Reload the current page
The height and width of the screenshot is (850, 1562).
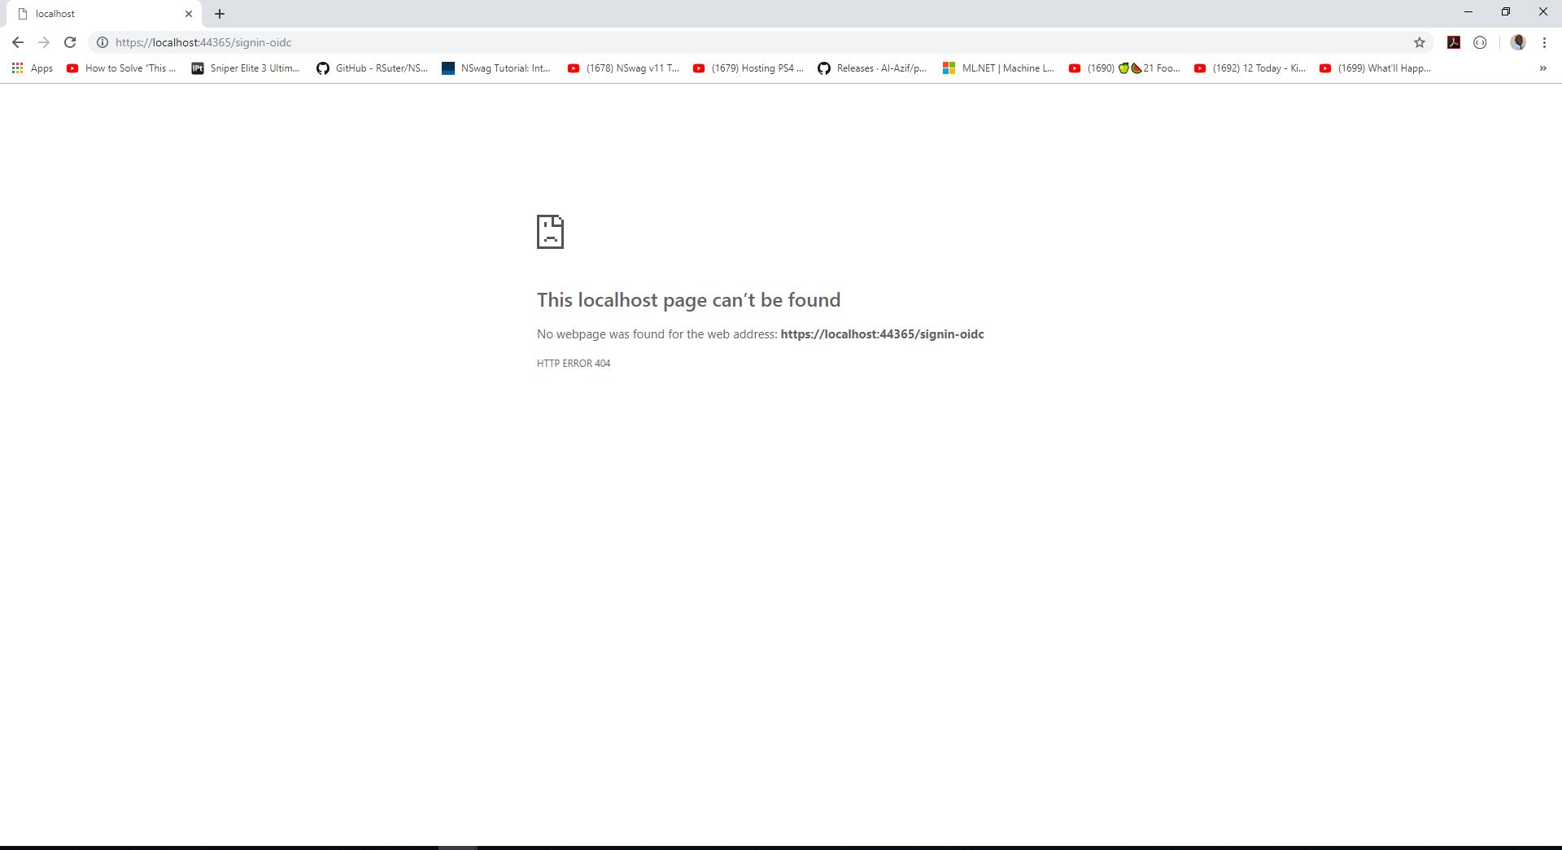(x=70, y=42)
